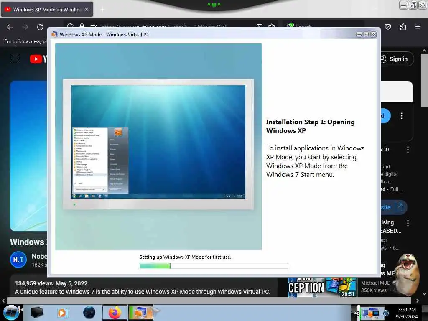Close the Windows XP Mode YouTube tab
This screenshot has height=321, width=428.
coord(87,9)
